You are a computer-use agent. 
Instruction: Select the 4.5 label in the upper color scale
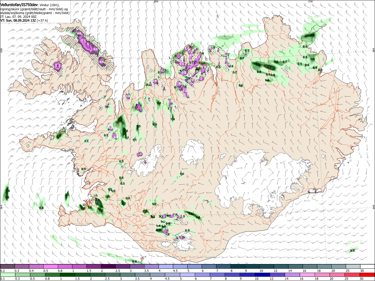[x=175, y=271]
